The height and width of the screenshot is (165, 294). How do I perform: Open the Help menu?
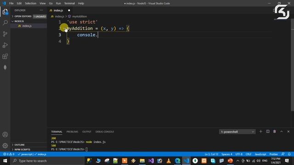[81, 3]
